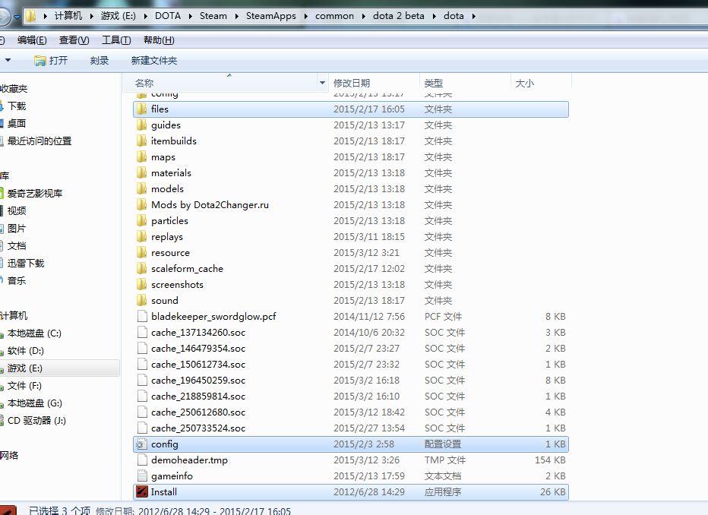Select 视频 library in sidebar
The image size is (708, 515).
[17, 210]
